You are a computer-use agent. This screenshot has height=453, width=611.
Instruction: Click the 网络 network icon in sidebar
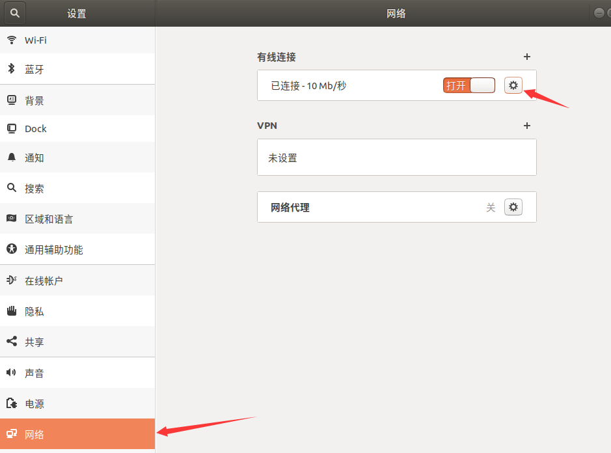point(12,433)
